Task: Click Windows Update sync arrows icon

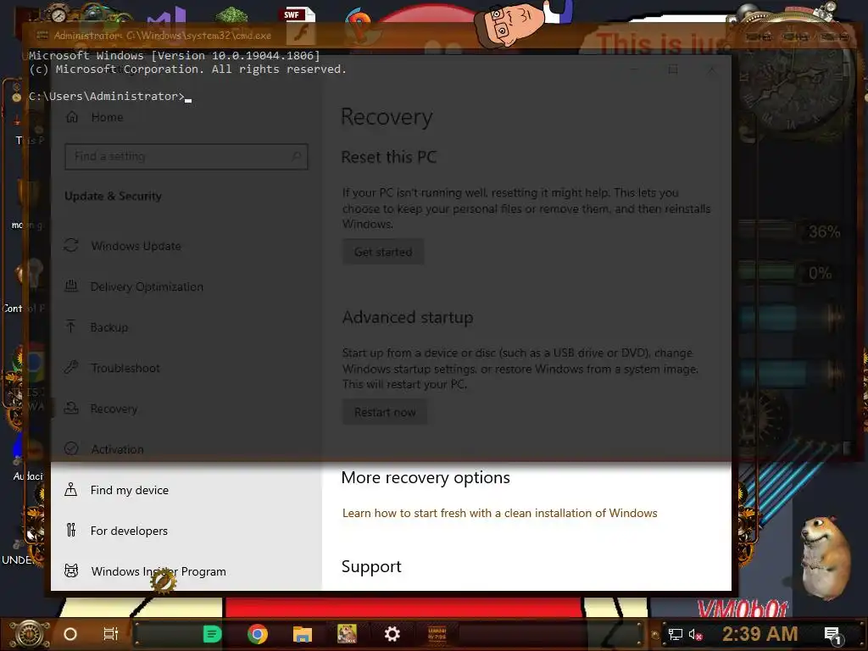Action: (x=71, y=245)
